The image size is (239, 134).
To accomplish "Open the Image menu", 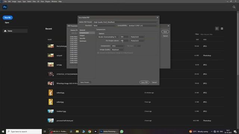I will [14, 1].
